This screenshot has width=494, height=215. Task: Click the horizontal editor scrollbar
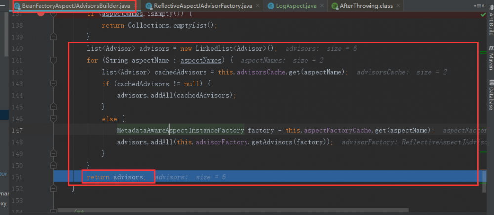[x=233, y=210]
